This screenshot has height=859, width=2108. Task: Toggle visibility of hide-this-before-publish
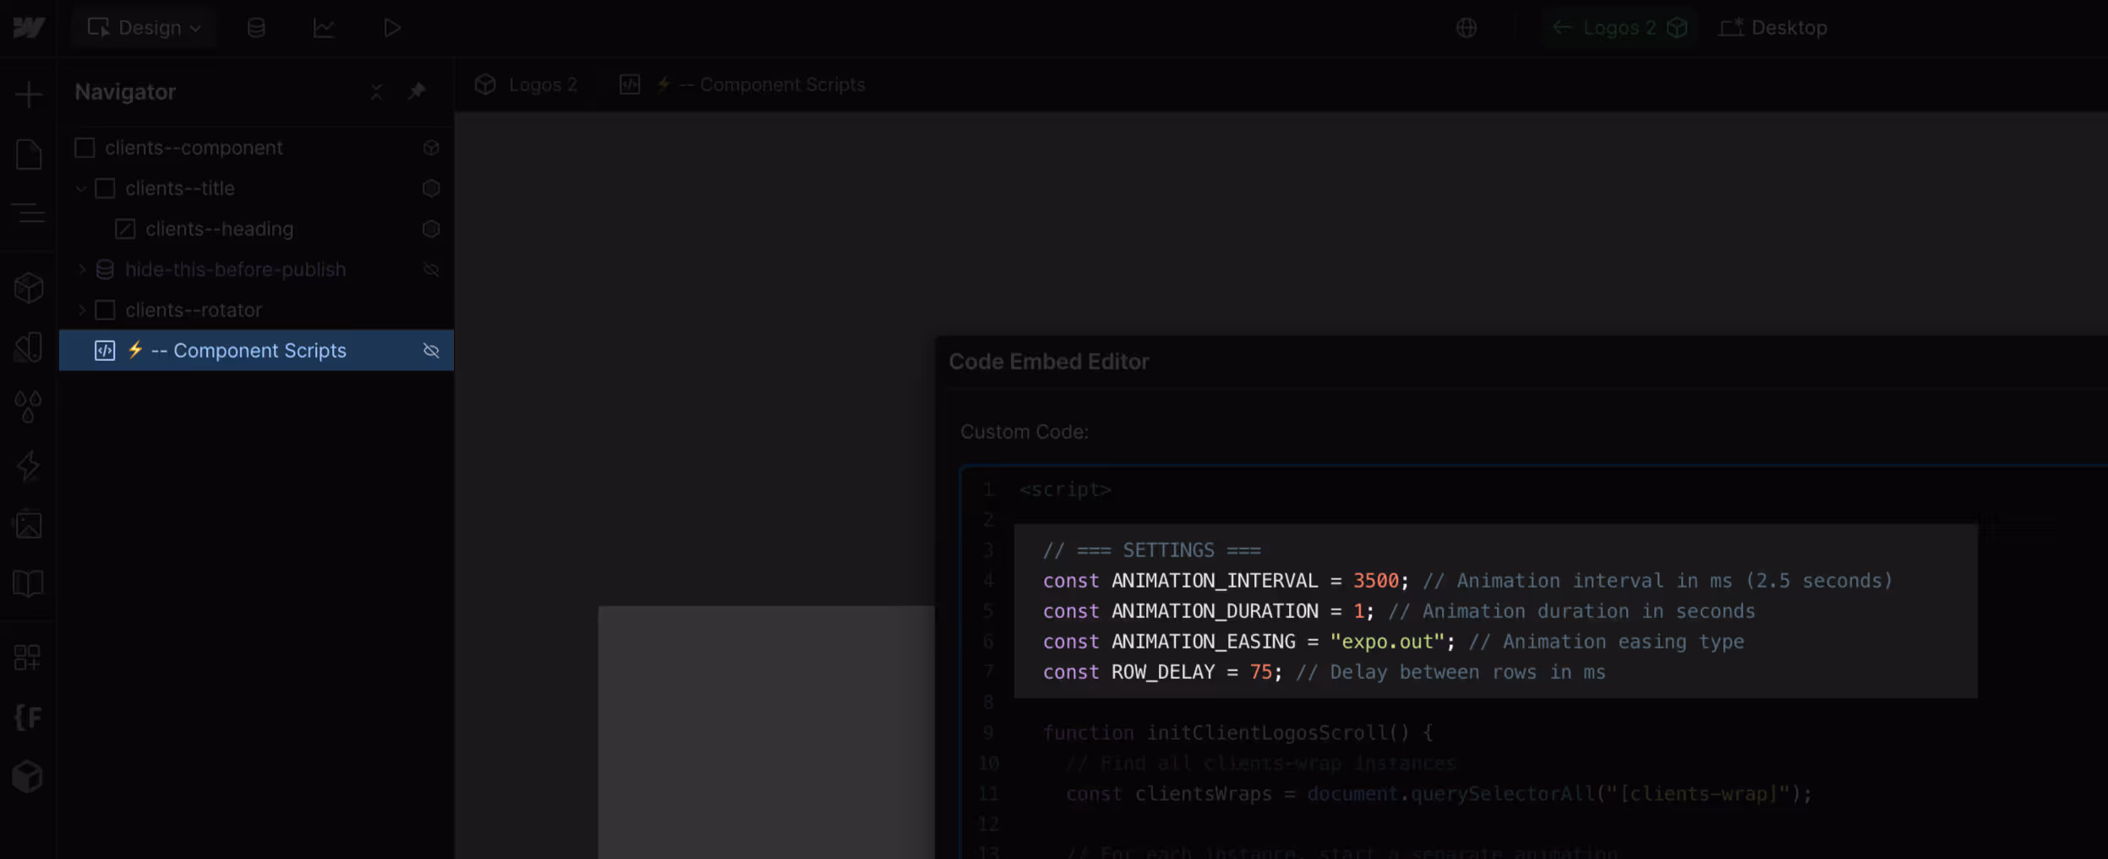coord(431,270)
